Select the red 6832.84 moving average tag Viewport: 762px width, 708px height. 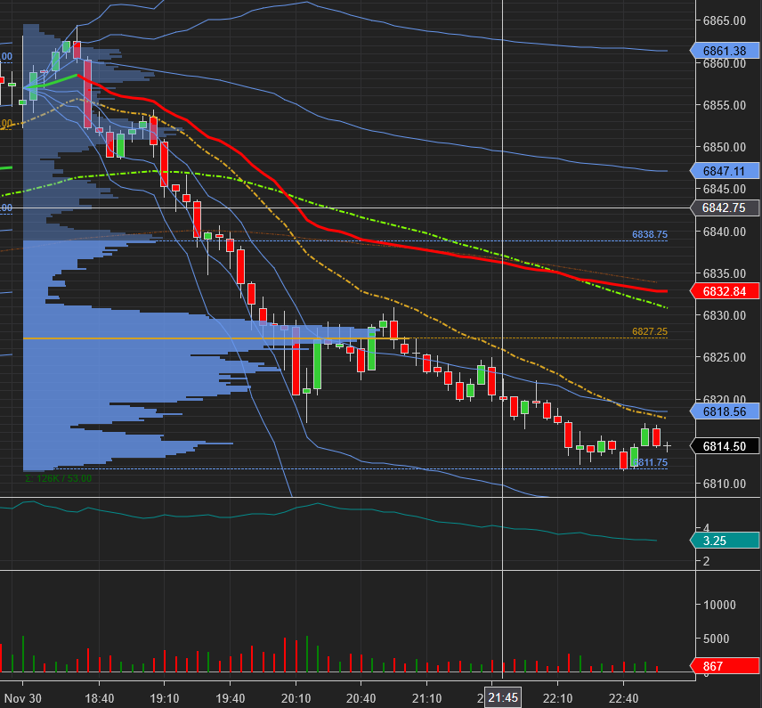click(725, 290)
